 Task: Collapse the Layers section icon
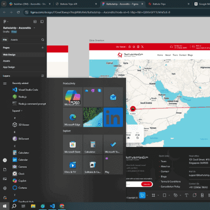click(x=42, y=76)
